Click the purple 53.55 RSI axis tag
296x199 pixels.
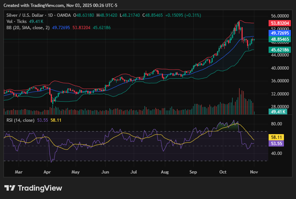coord(277,144)
